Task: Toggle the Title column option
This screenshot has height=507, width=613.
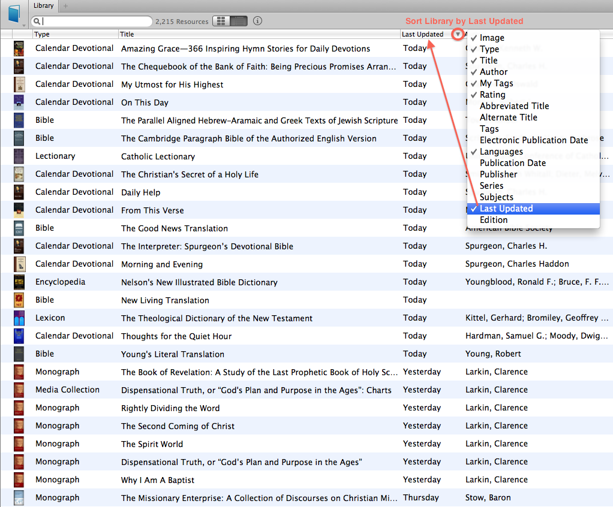Action: click(533, 61)
